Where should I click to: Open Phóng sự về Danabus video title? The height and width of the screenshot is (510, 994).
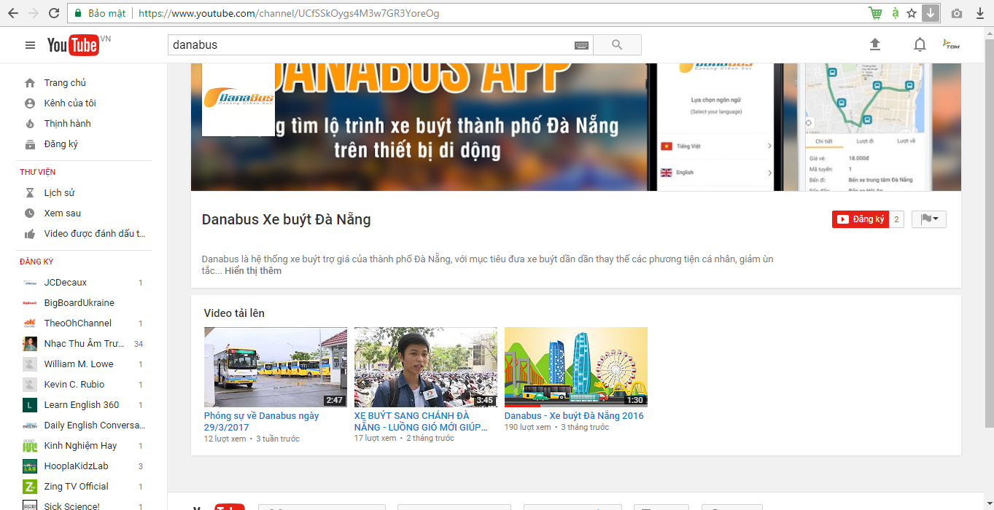click(x=262, y=422)
